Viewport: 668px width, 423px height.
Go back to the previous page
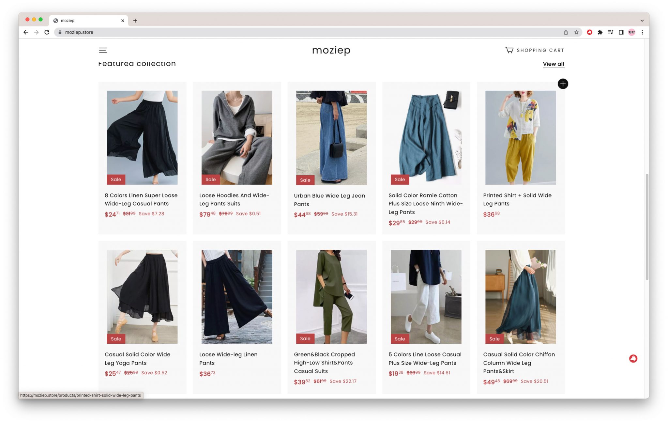click(x=26, y=32)
